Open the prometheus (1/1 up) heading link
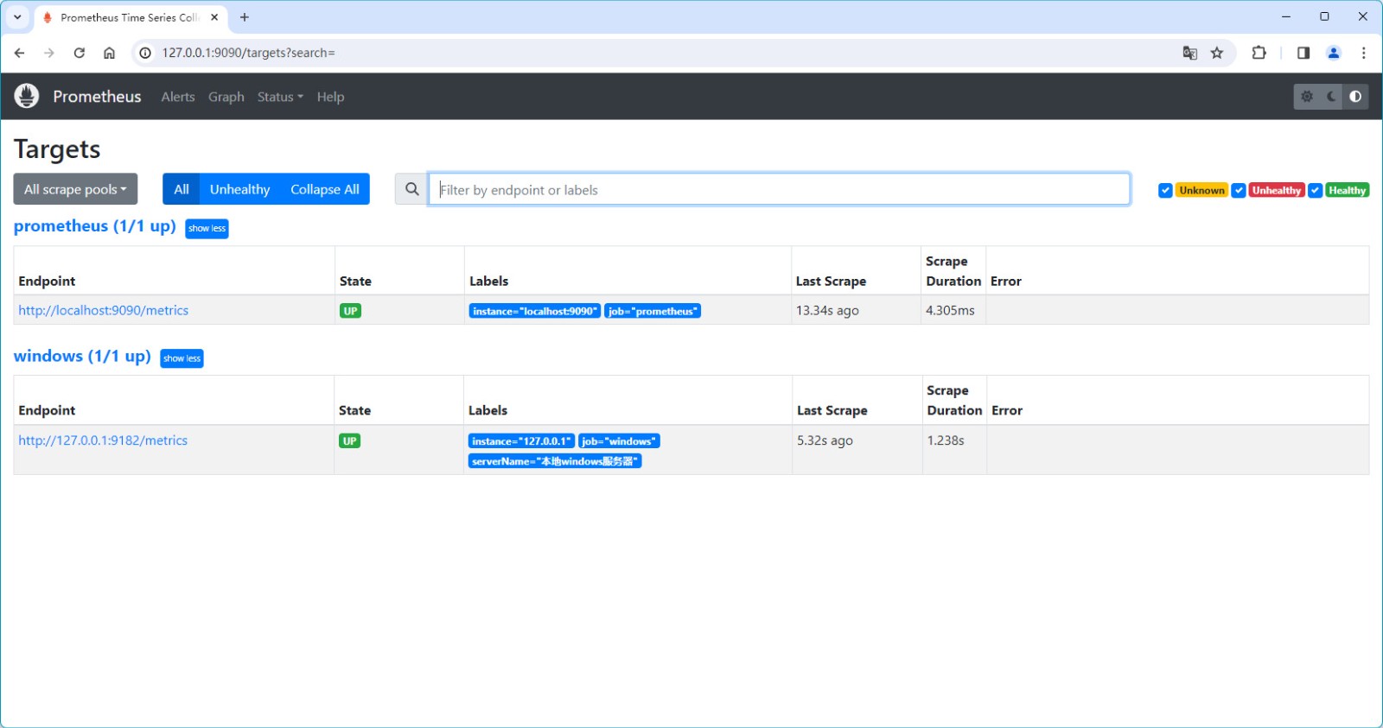This screenshot has height=728, width=1383. (95, 226)
